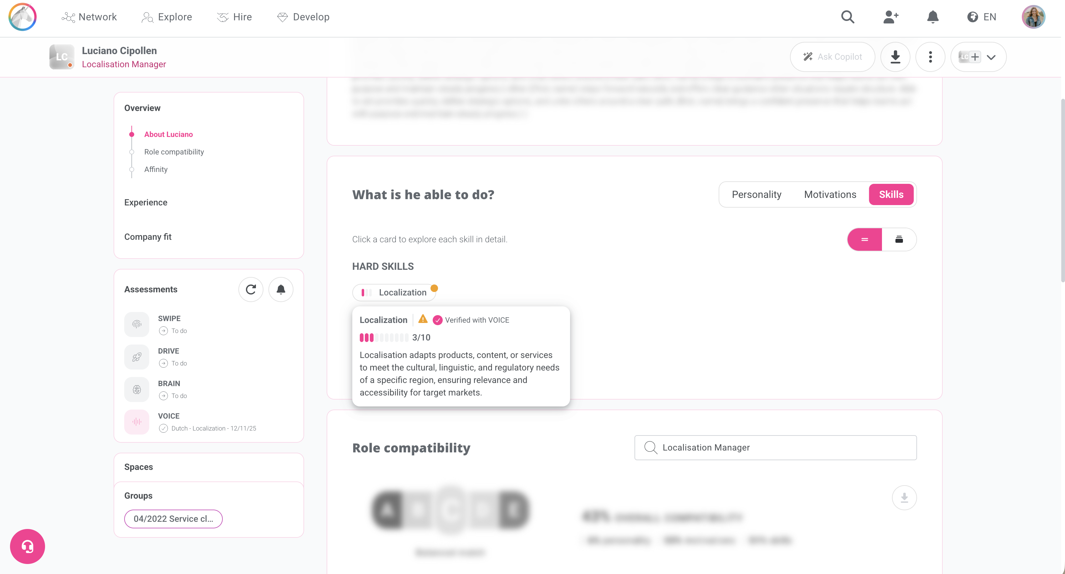Open the 04/2022 Service group tag
This screenshot has width=1065, height=574.
(173, 519)
